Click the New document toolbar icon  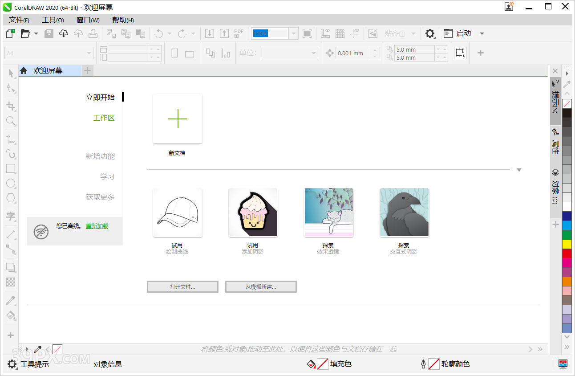pos(10,33)
